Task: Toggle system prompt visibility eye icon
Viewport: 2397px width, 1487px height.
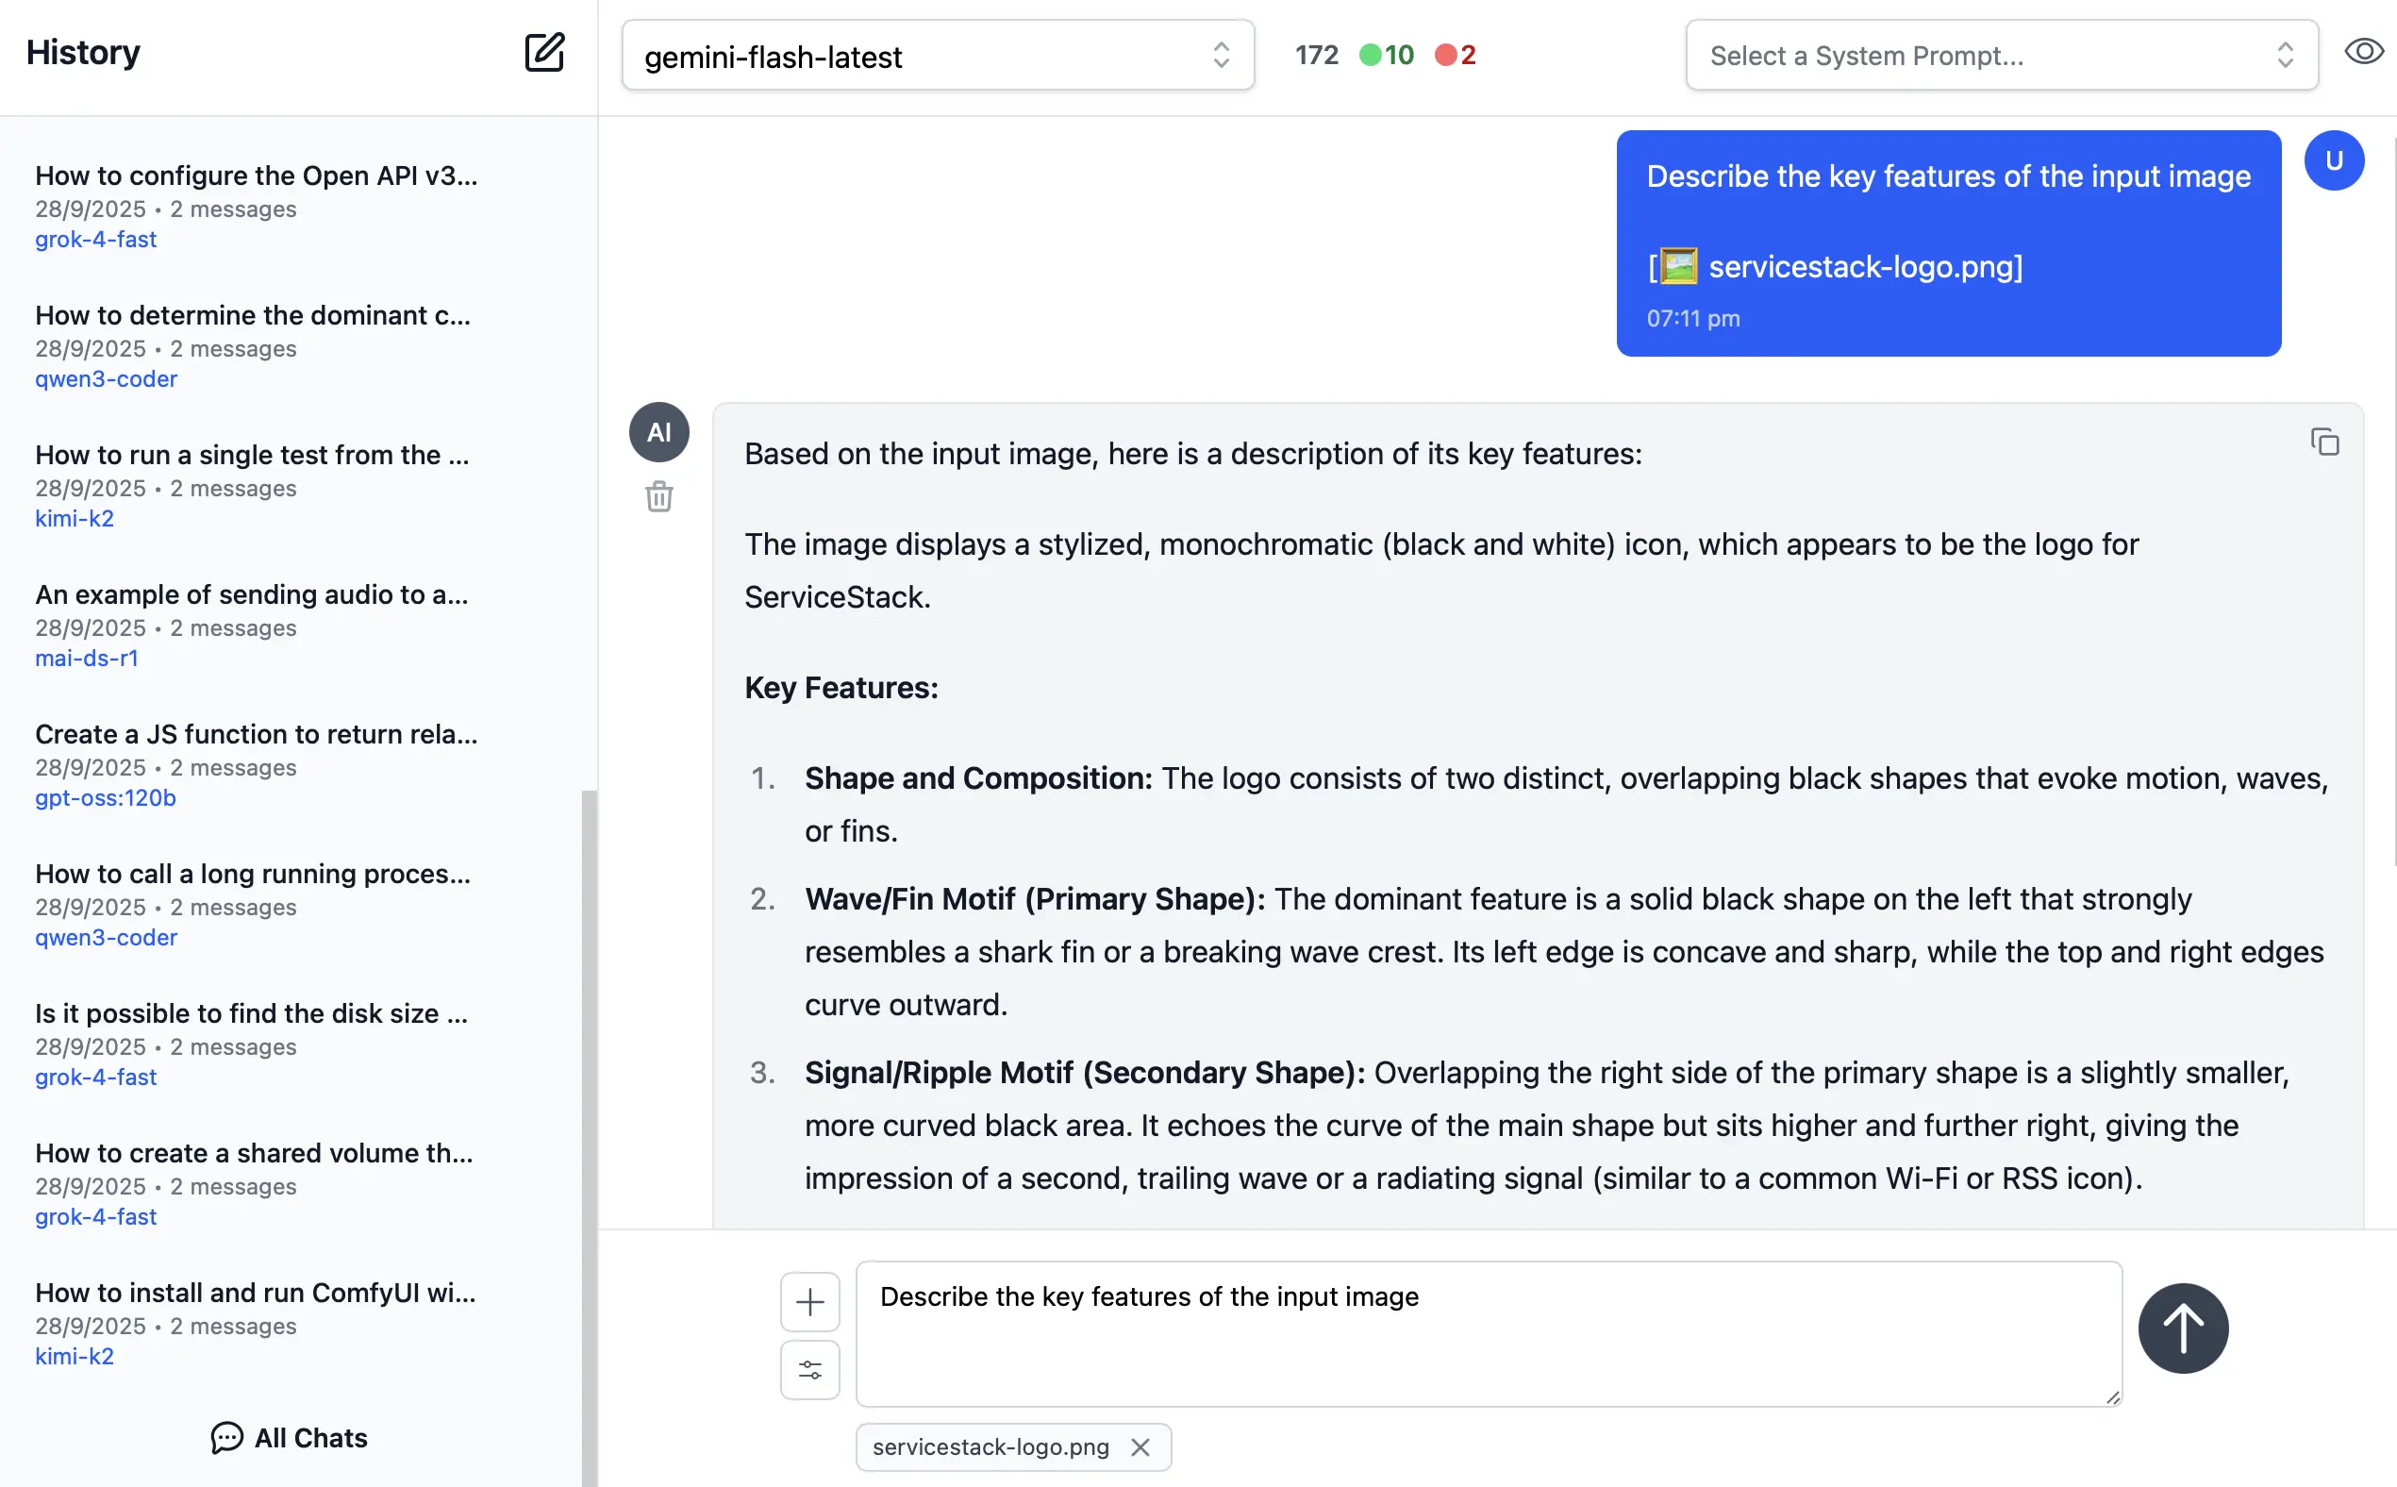Action: 2364,52
